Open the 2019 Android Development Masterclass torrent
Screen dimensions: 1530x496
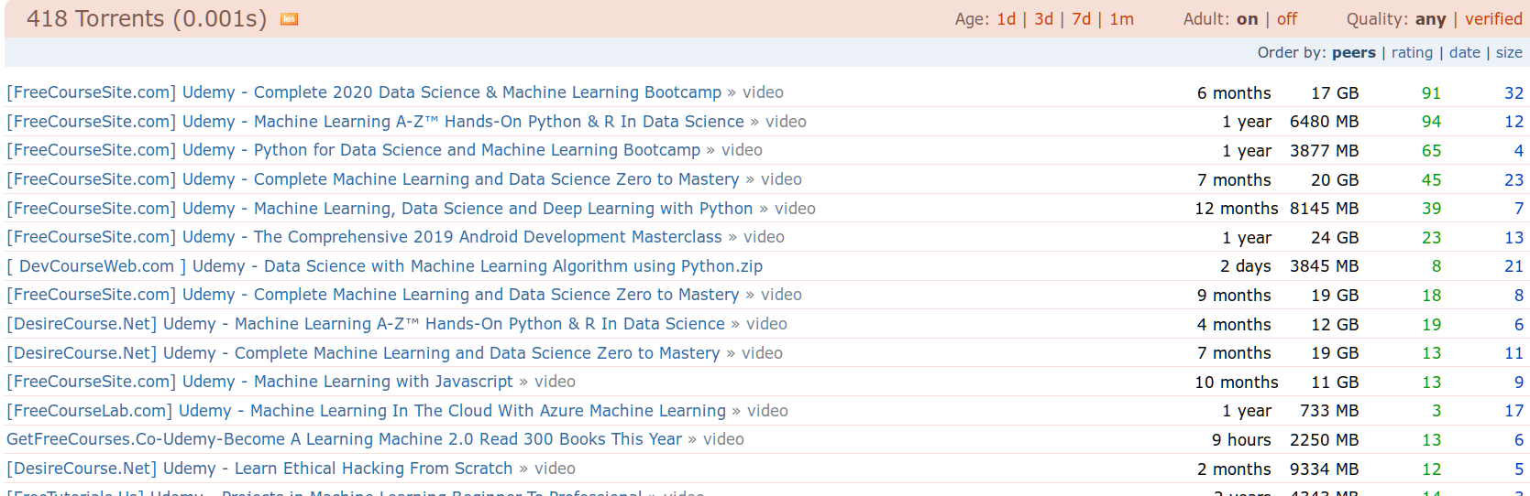(x=364, y=237)
